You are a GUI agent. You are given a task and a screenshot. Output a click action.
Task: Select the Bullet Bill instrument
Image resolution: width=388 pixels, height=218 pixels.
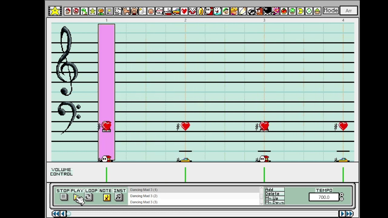click(x=251, y=11)
